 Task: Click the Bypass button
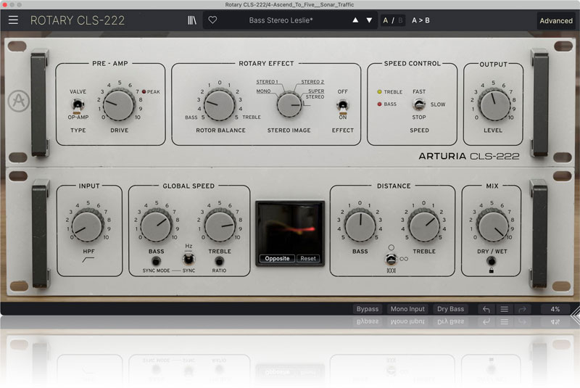[x=367, y=309]
